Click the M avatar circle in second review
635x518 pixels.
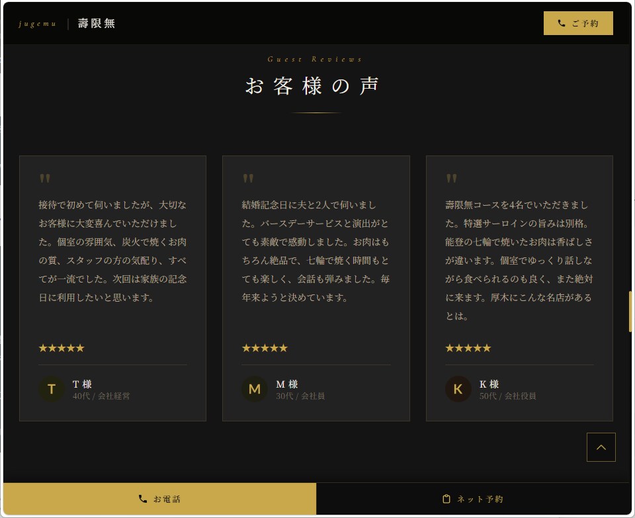(x=255, y=389)
